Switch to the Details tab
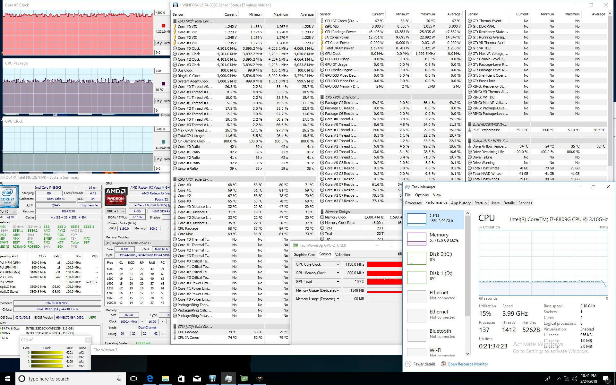The width and height of the screenshot is (616, 385). pyautogui.click(x=509, y=203)
